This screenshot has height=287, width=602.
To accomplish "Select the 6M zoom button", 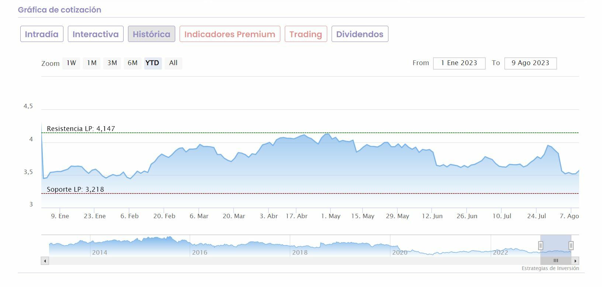I will click(132, 63).
